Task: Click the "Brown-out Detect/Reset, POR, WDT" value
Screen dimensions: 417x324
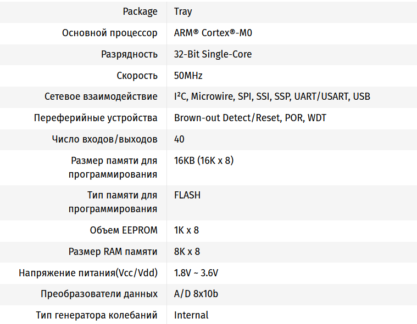Action: pos(250,118)
